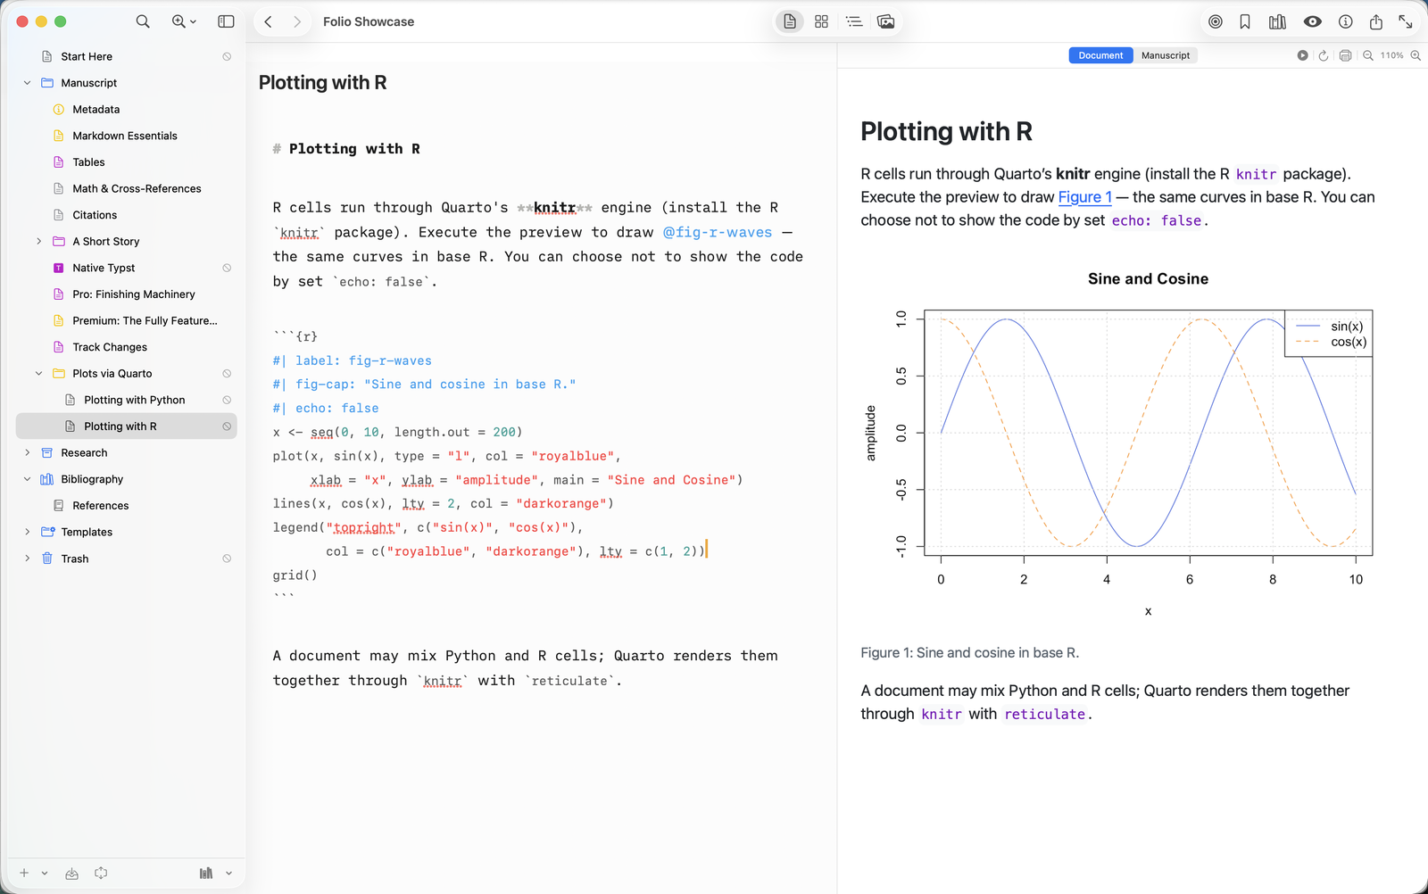
Task: Expand the A Short Story folder
Action: (x=38, y=242)
